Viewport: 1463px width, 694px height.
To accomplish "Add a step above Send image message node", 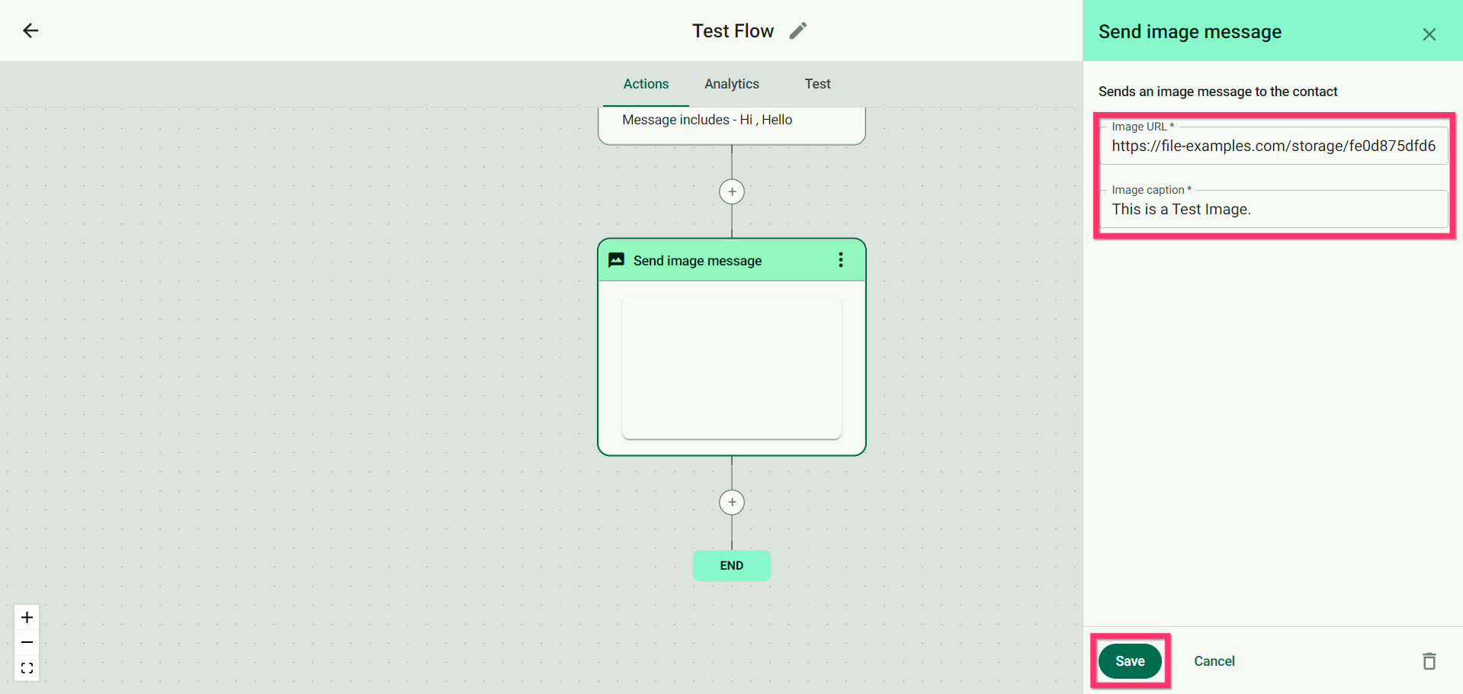I will click(732, 191).
